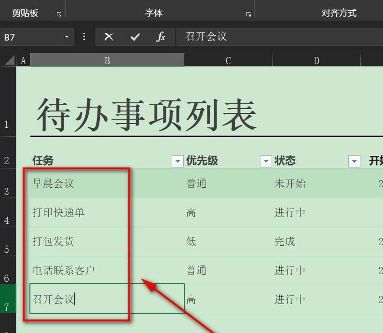This screenshot has height=333, width=383.
Task: Click in the editing cell 召开会议
Action: click(x=107, y=299)
